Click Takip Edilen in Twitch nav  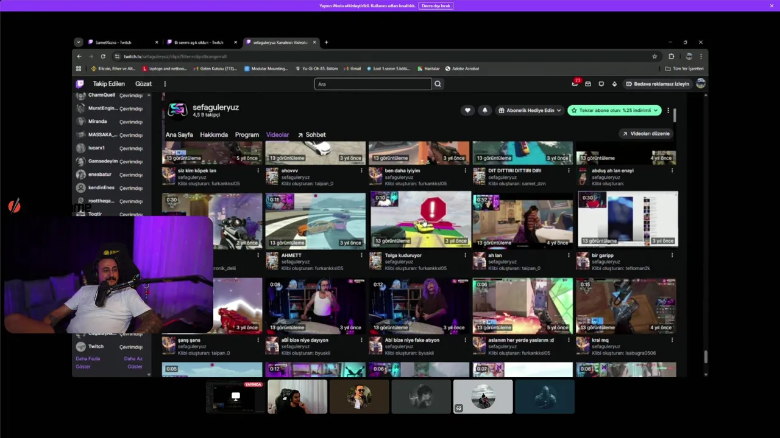(108, 84)
